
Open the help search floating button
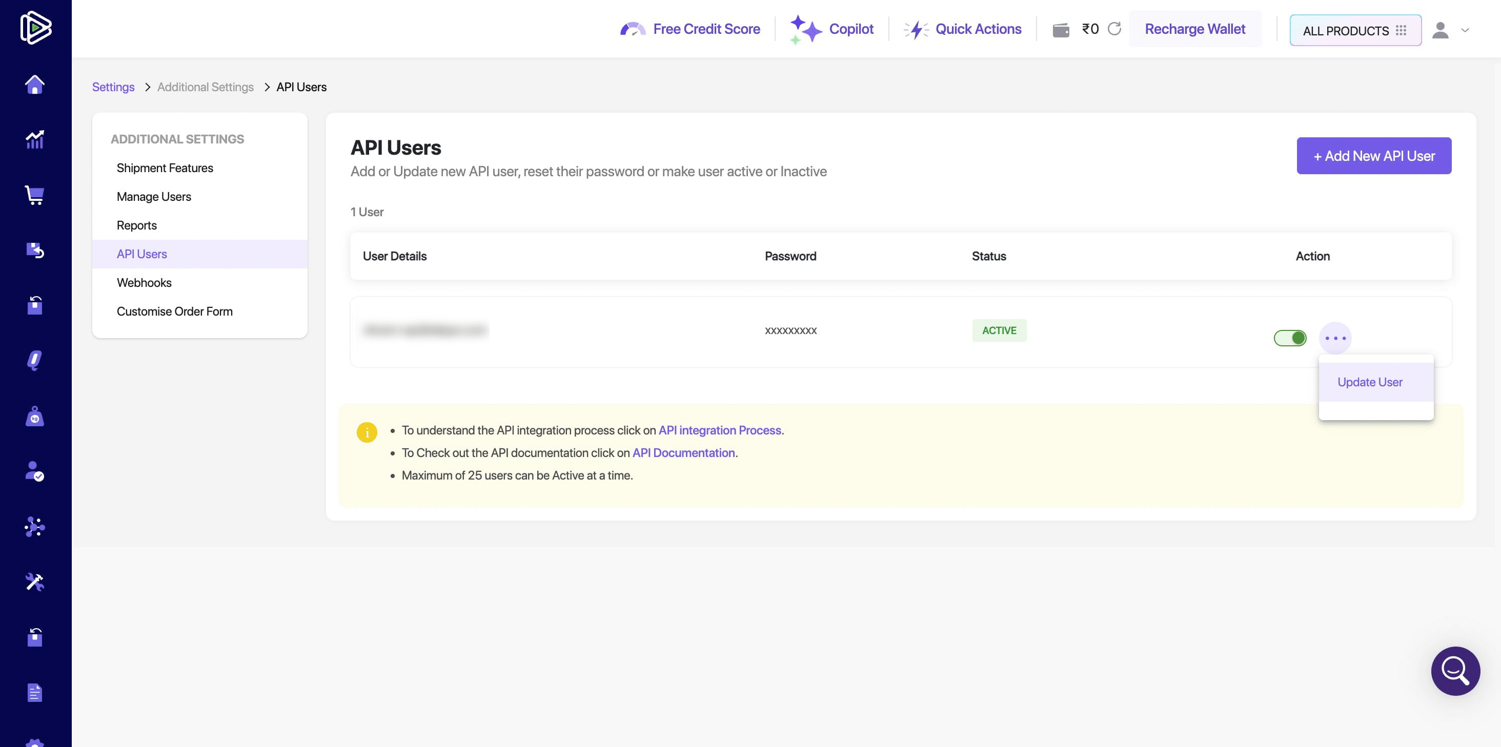click(x=1455, y=671)
